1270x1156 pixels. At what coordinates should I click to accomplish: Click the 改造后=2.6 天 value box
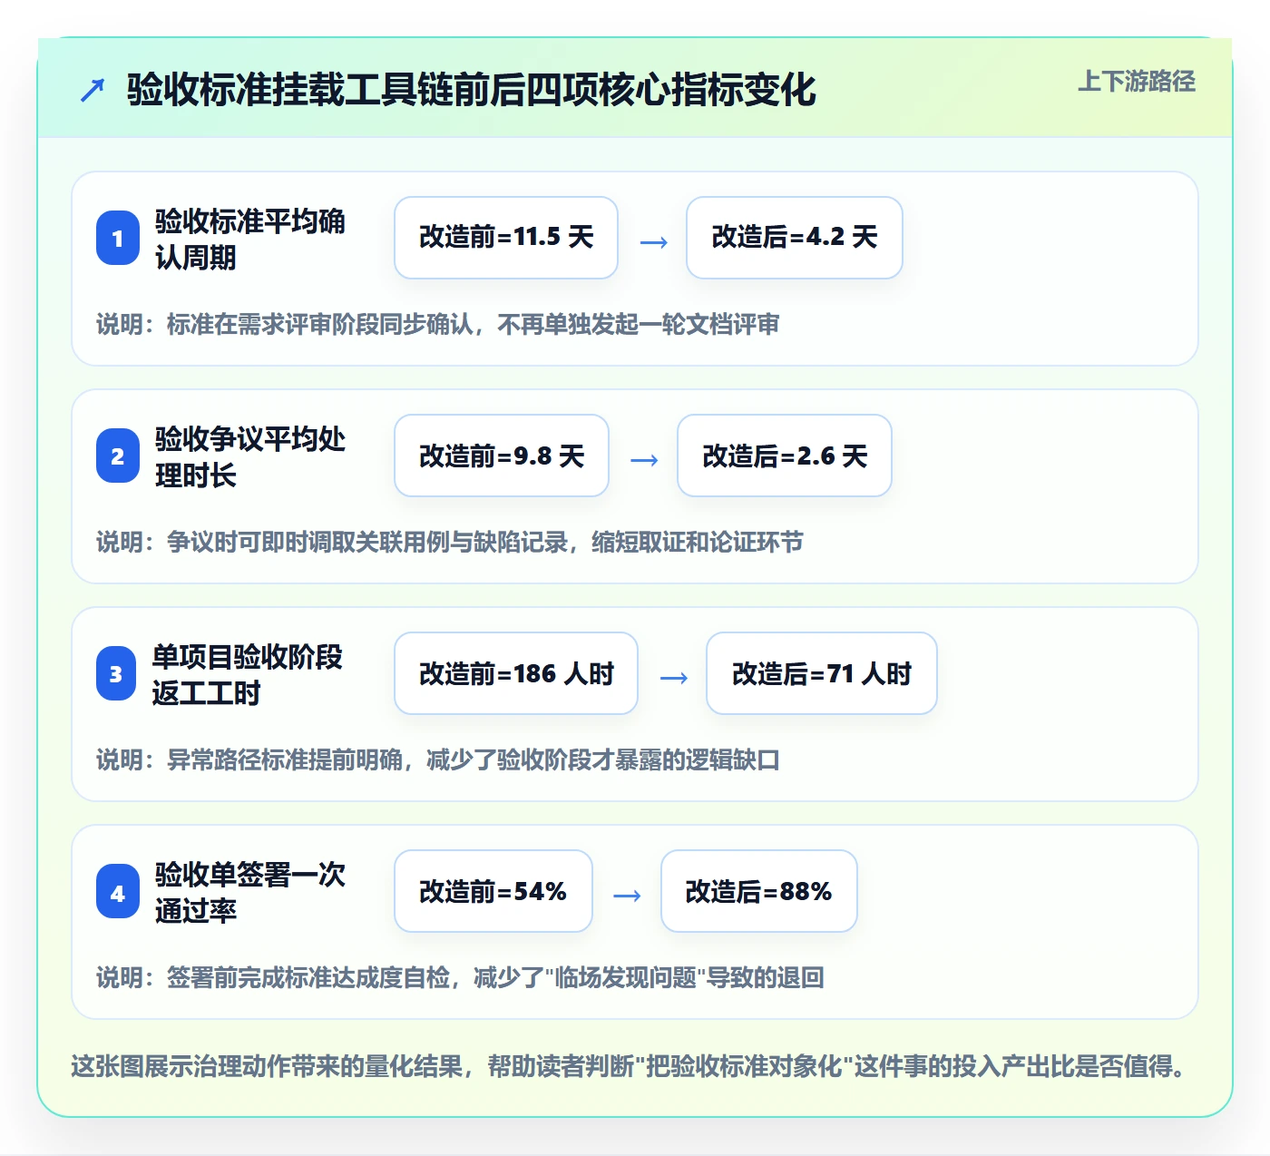[x=785, y=456]
